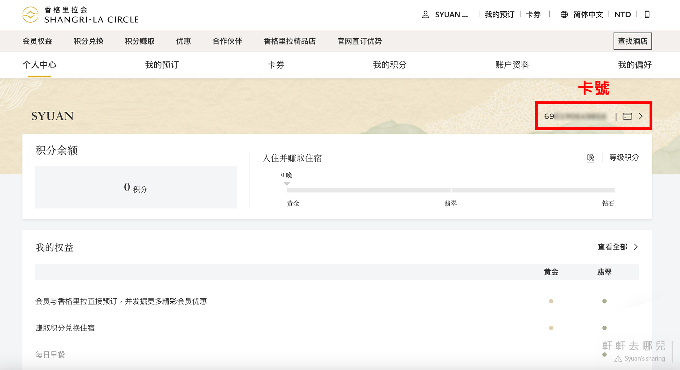Click the membership card icon
Image resolution: width=680 pixels, height=370 pixels.
coord(627,116)
